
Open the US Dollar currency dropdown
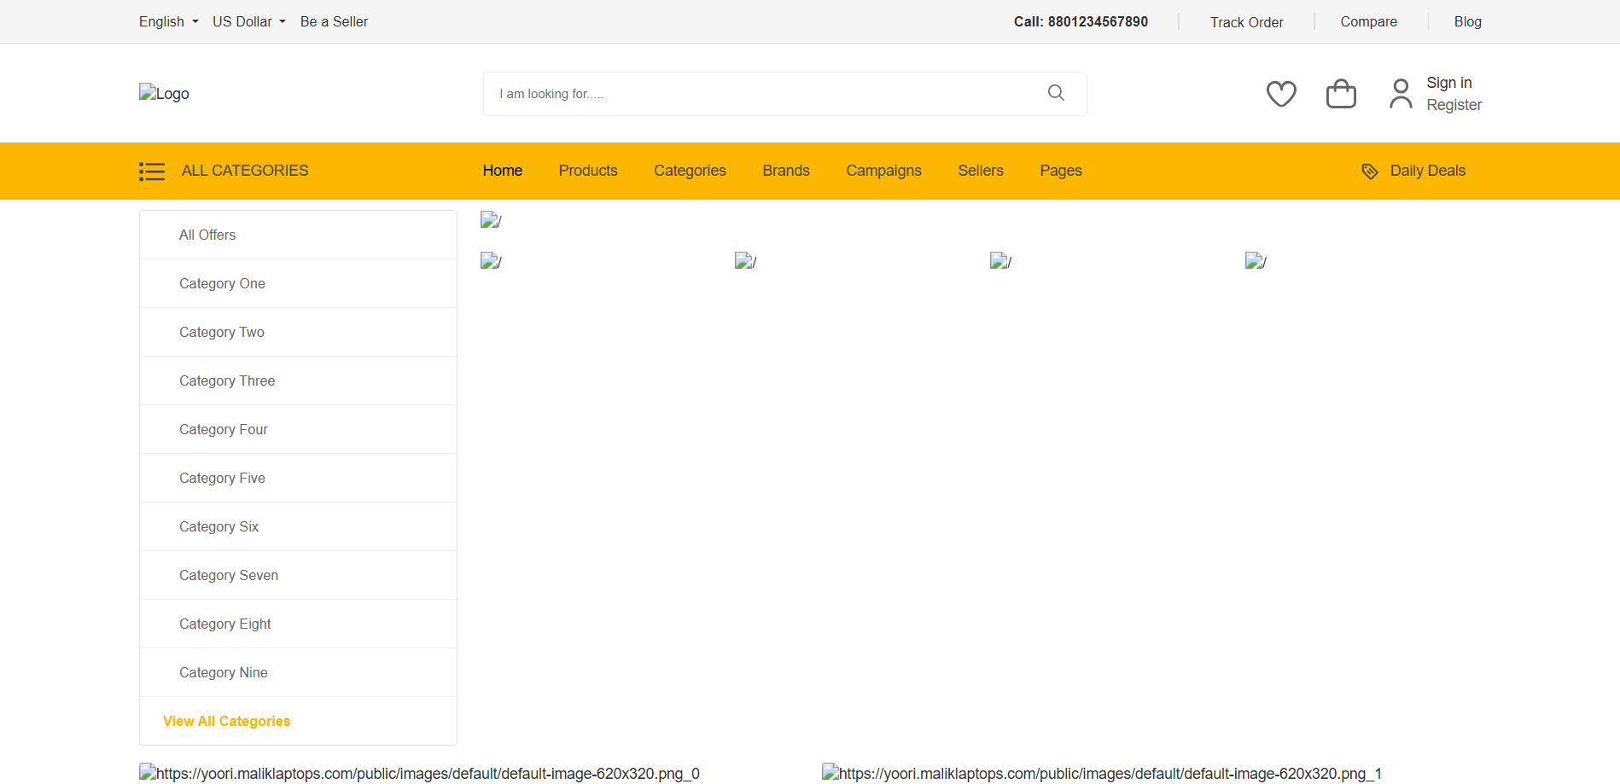(x=248, y=21)
